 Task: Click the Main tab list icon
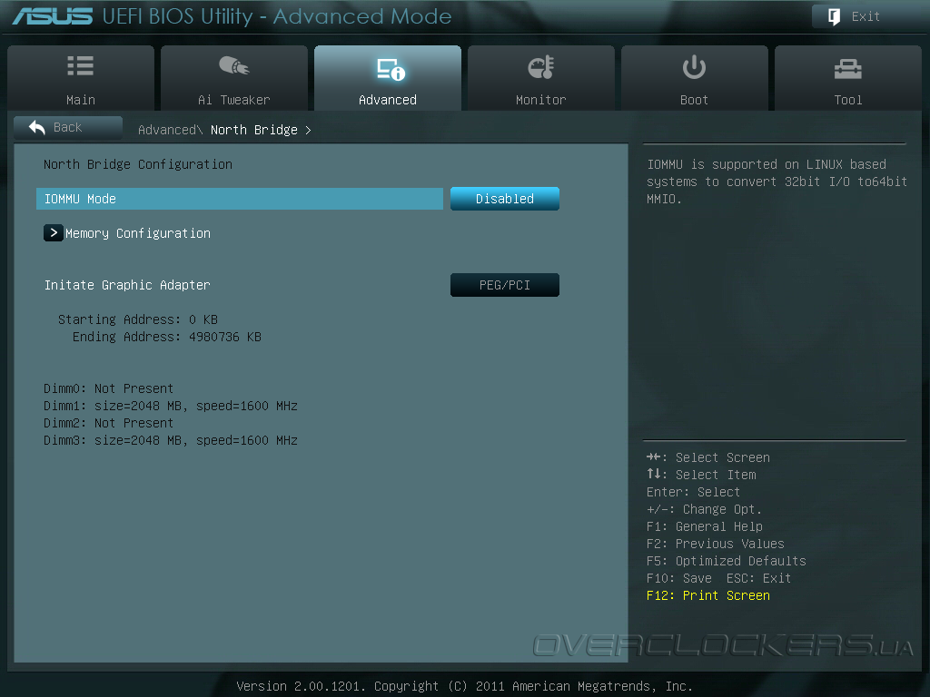[81, 65]
